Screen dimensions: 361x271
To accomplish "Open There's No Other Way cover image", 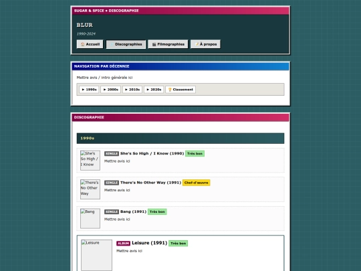I will click(x=90, y=189).
